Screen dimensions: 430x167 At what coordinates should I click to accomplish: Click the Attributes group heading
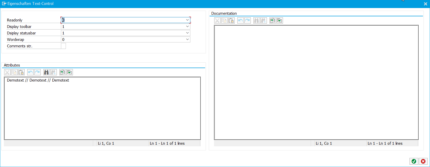pyautogui.click(x=12, y=65)
